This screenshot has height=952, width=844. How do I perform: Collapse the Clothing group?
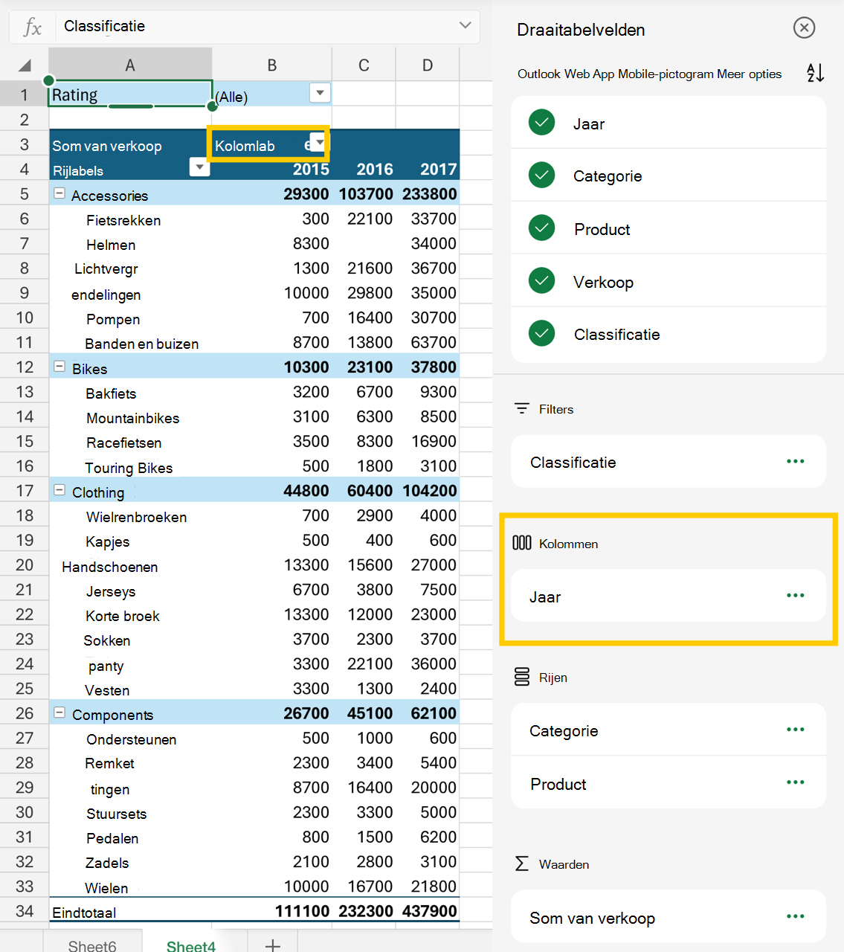59,490
